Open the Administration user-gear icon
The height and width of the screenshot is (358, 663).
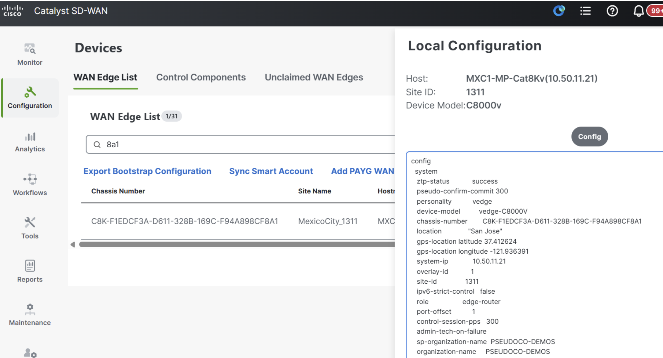(30, 353)
